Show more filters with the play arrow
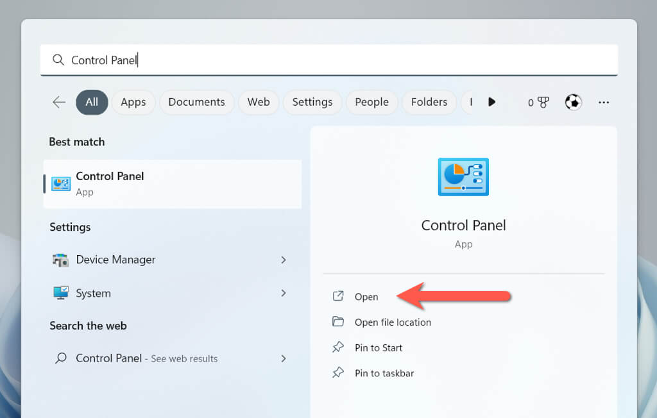Viewport: 657px width, 418px height. [492, 102]
